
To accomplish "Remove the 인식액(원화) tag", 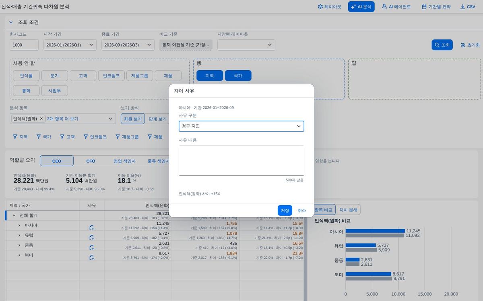I will (x=41, y=119).
